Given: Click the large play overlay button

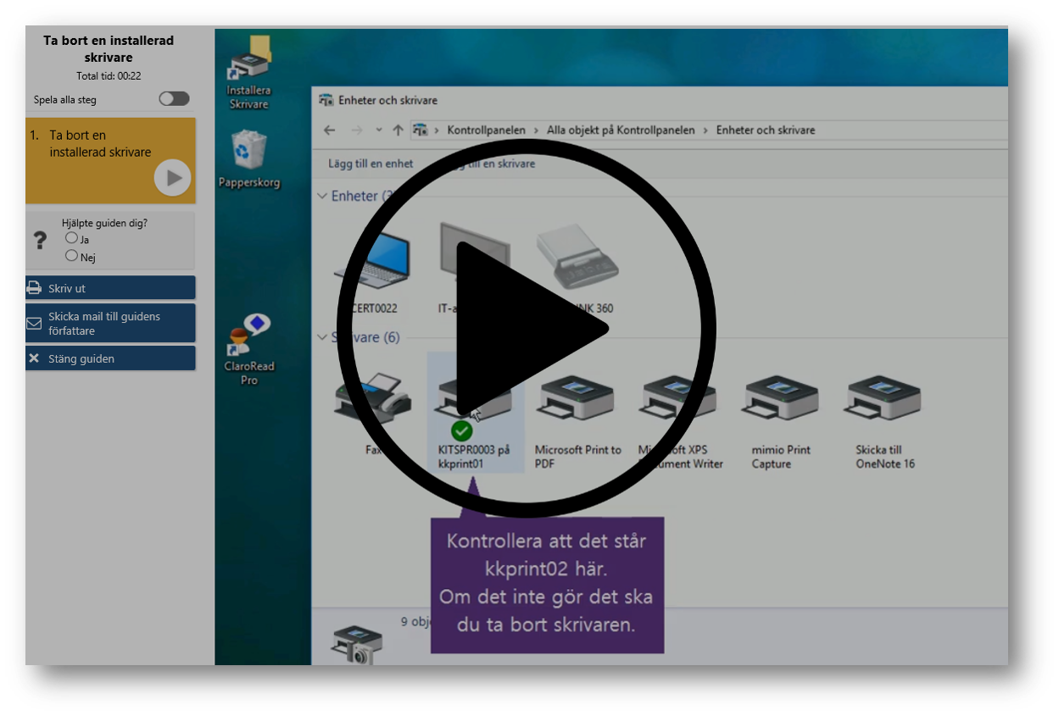Looking at the screenshot, I should [x=527, y=328].
